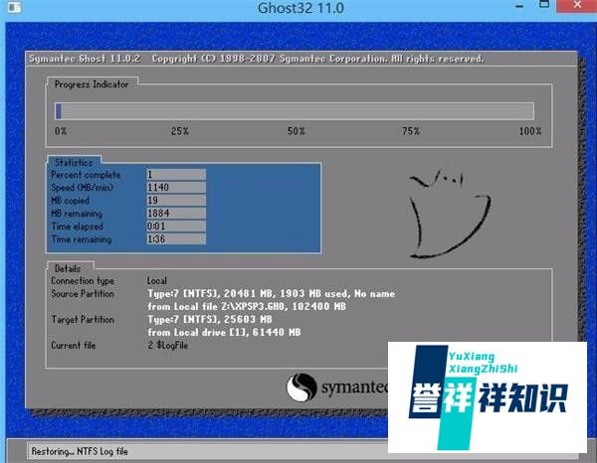The image size is (597, 463).
Task: Click the Symantec yin-yang logo icon
Action: point(301,387)
